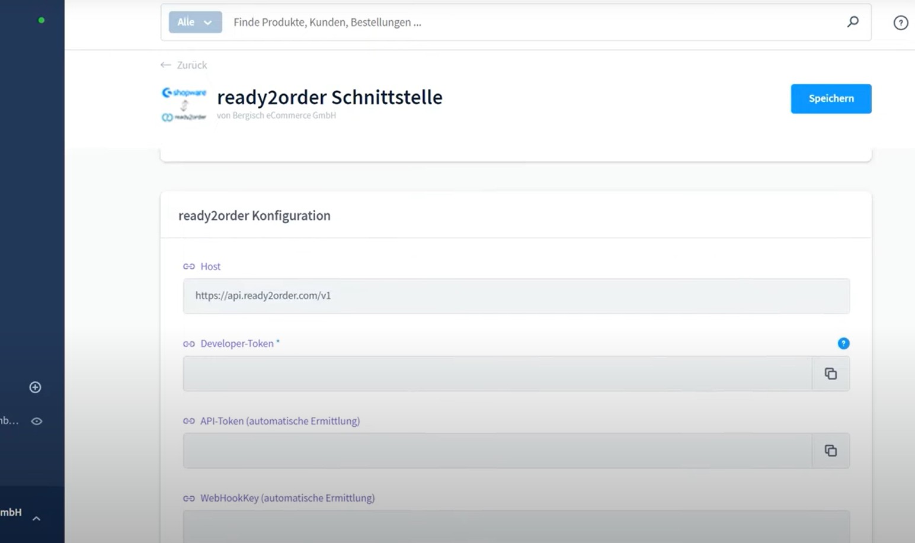Image resolution: width=915 pixels, height=543 pixels.
Task: Open the help question mark icon
Action: tap(900, 23)
